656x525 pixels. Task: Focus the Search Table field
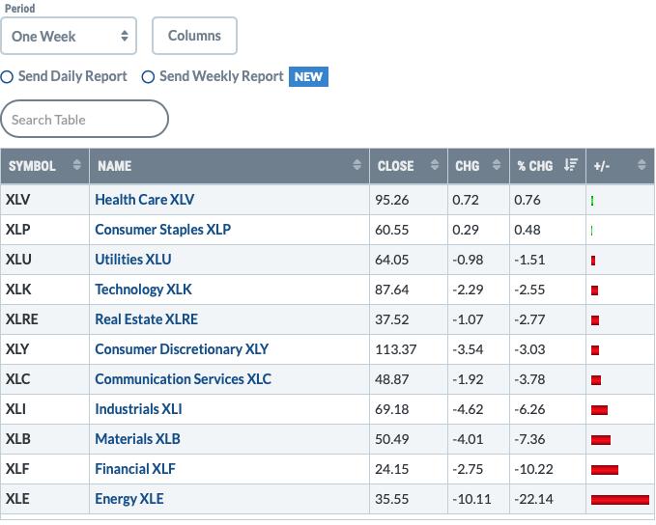point(84,119)
